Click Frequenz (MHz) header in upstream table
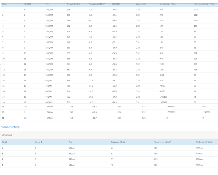The width and height of the screenshot is (218, 175). click(x=118, y=142)
